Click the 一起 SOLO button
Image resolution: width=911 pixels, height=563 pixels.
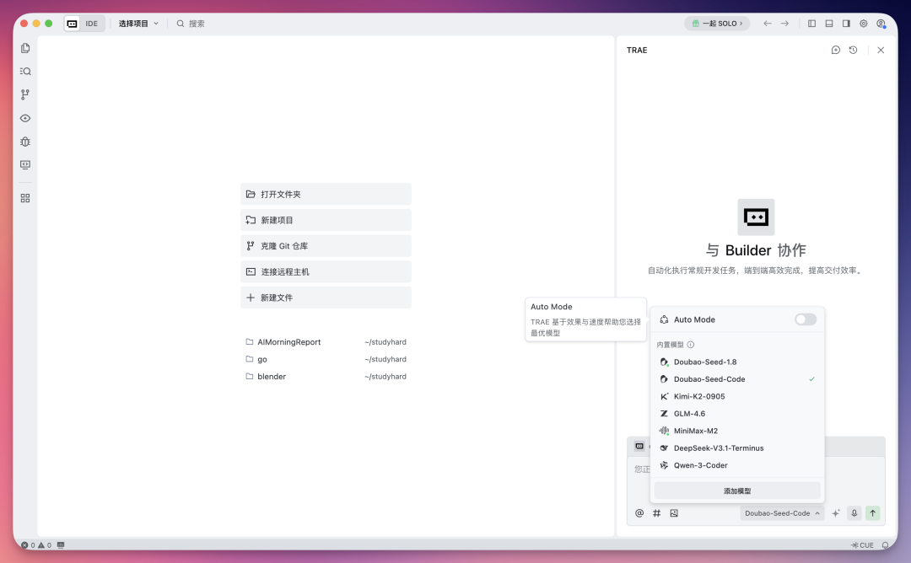[717, 24]
